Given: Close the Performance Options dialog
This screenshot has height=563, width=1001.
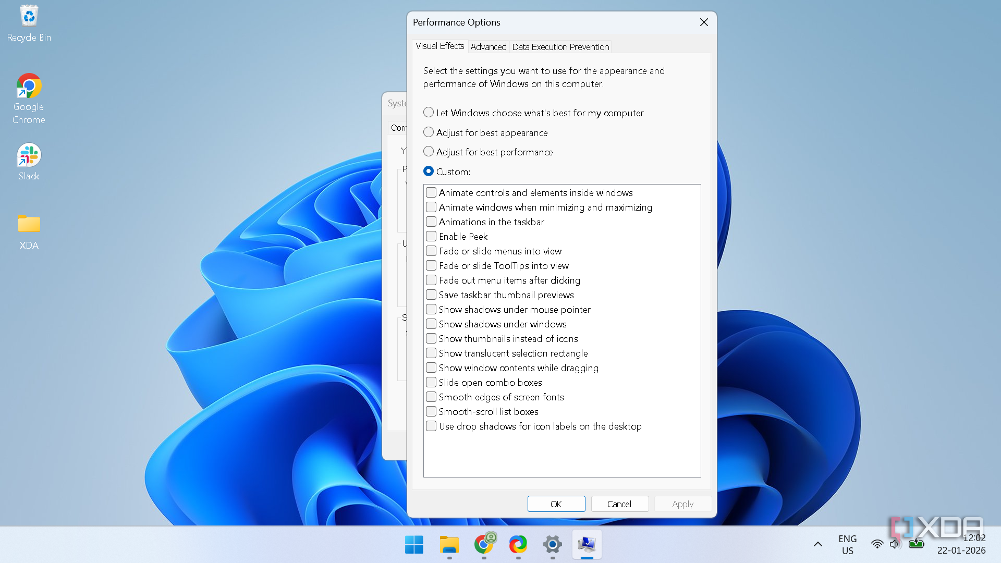Looking at the screenshot, I should tap(704, 22).
